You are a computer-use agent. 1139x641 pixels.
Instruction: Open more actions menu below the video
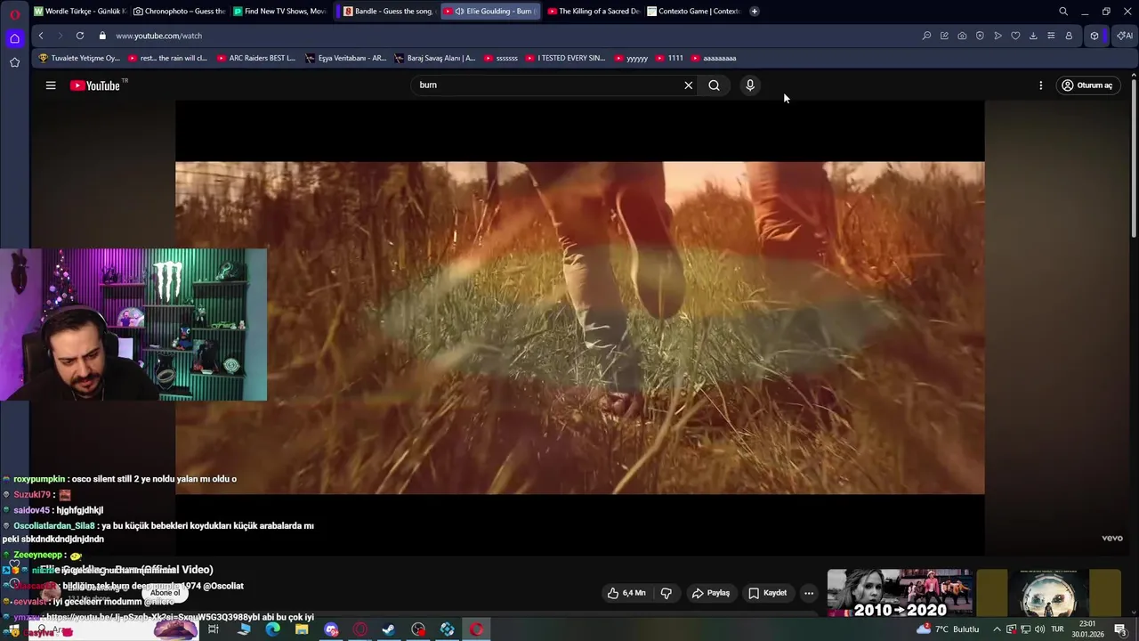(x=809, y=593)
